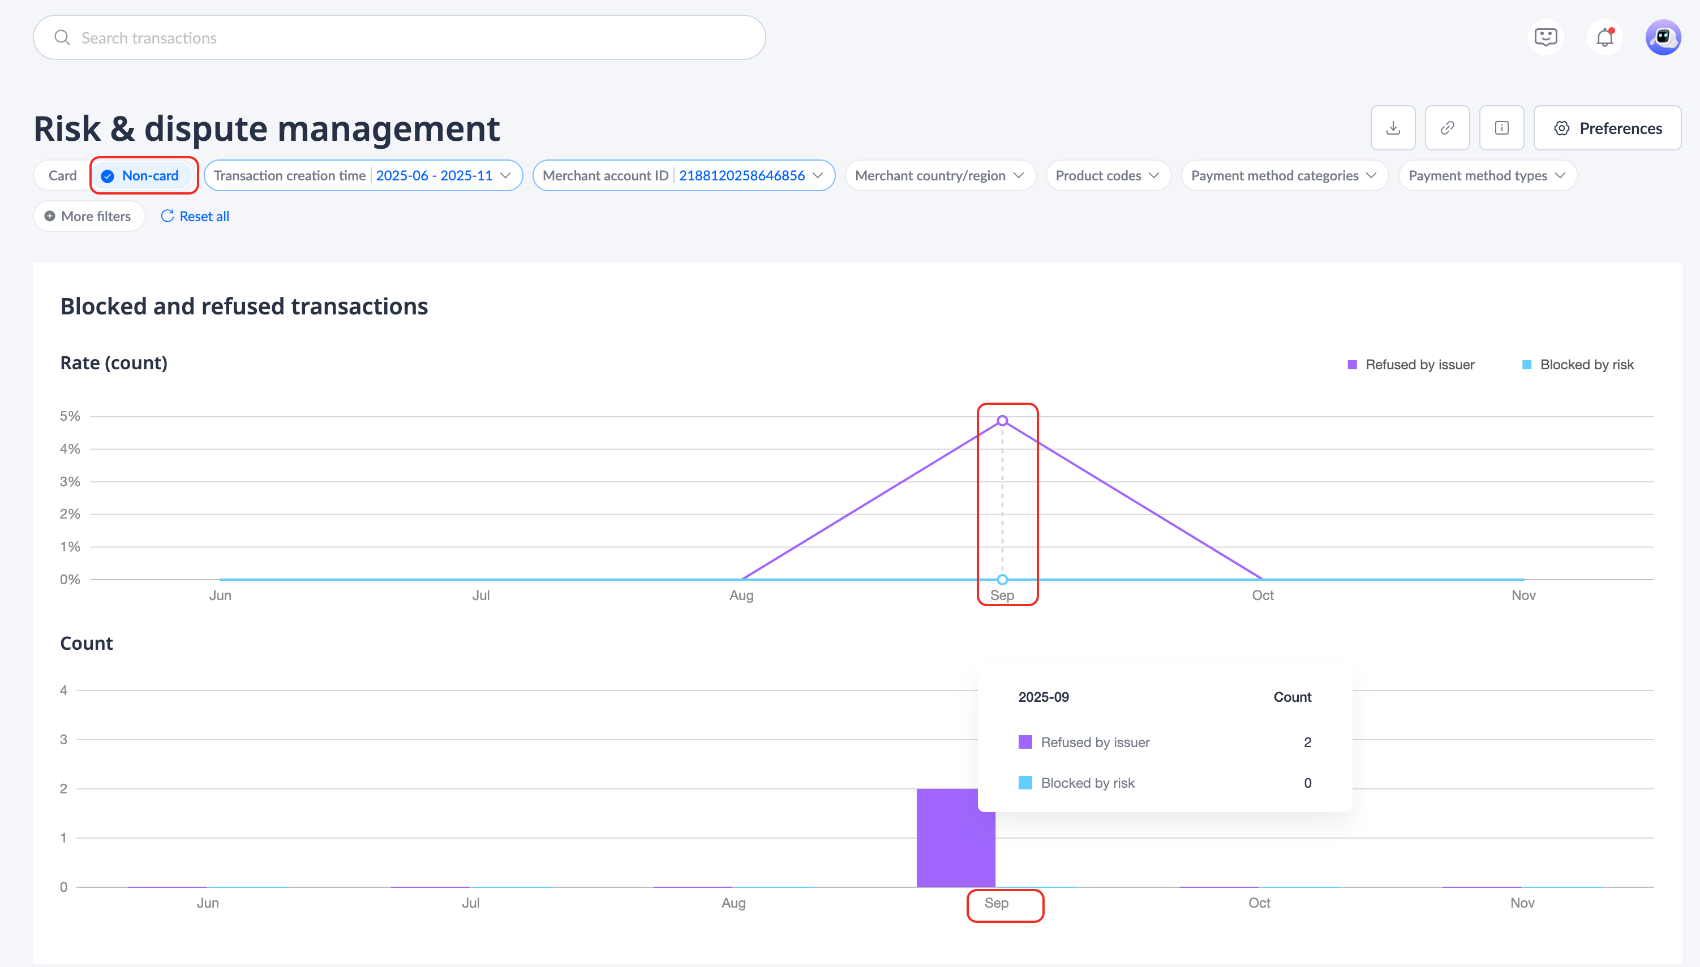The height and width of the screenshot is (967, 1700).
Task: Open the info panel icon
Action: [x=1501, y=128]
